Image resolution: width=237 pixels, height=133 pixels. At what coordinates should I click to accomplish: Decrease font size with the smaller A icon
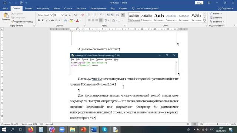click(70, 15)
